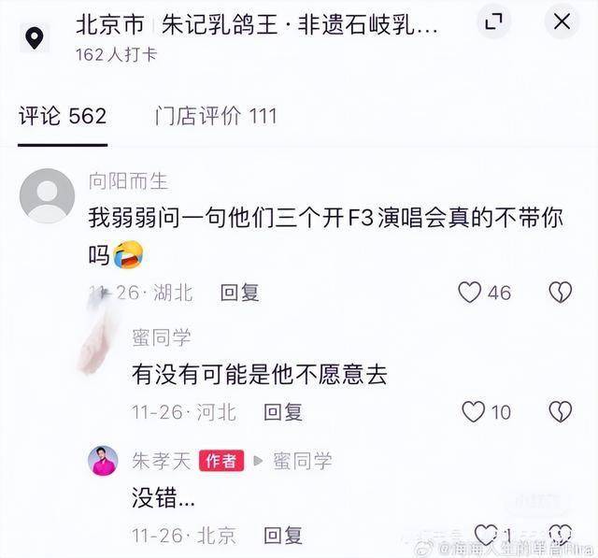Dislike 朱孝天's reply 没错
The image size is (598, 558).
pos(561,535)
